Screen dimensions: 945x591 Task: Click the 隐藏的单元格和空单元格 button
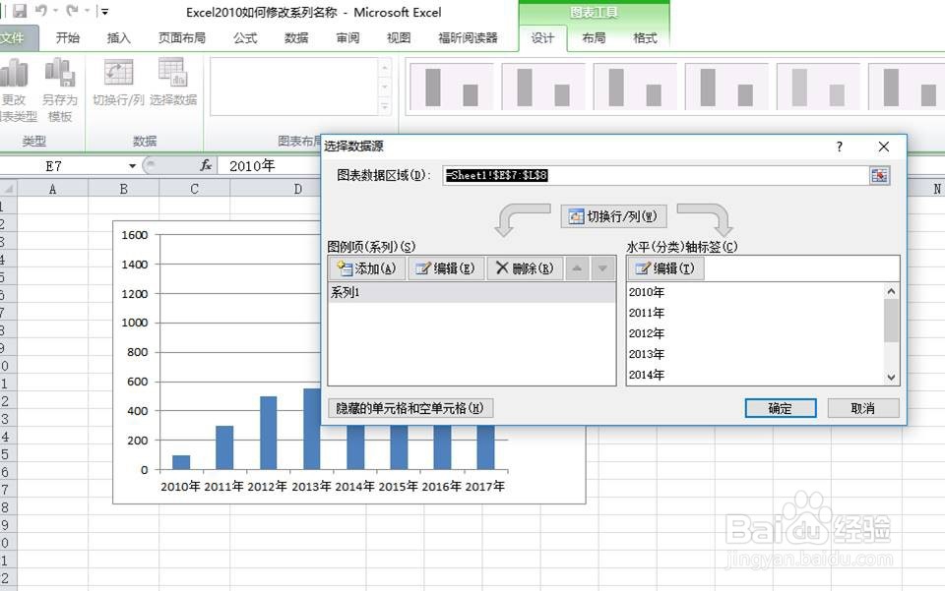pos(409,407)
